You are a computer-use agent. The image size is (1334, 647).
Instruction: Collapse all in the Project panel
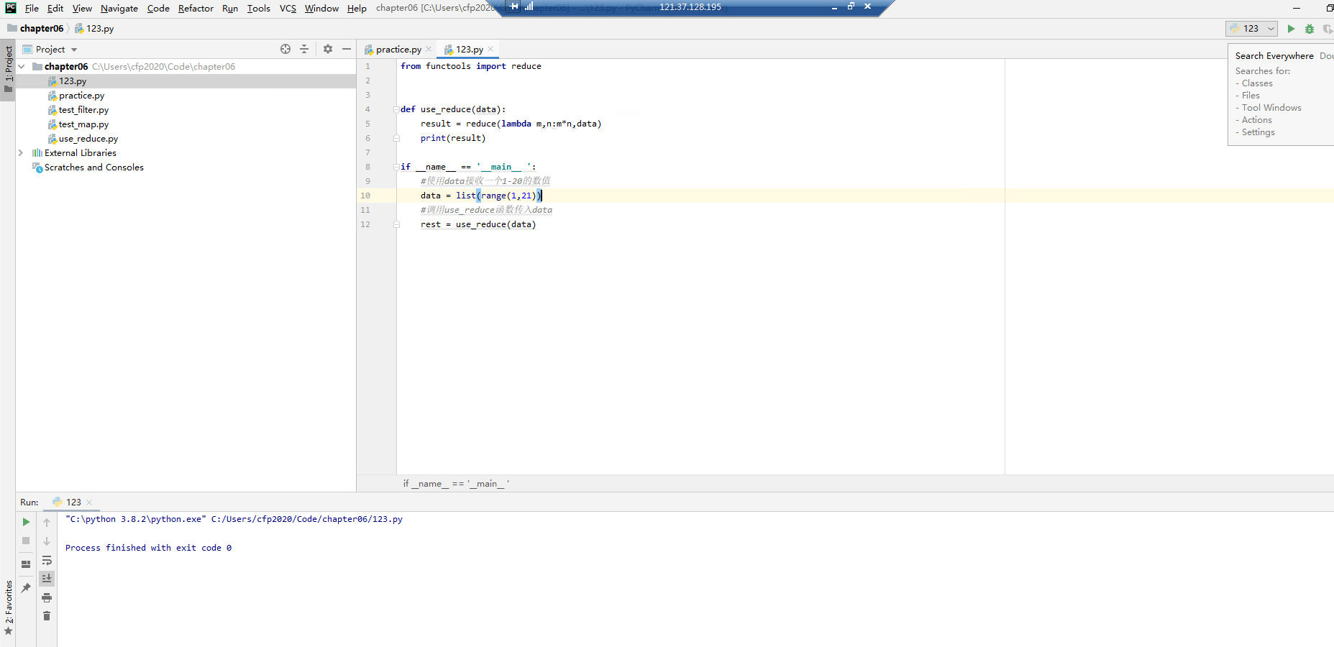pyautogui.click(x=304, y=49)
